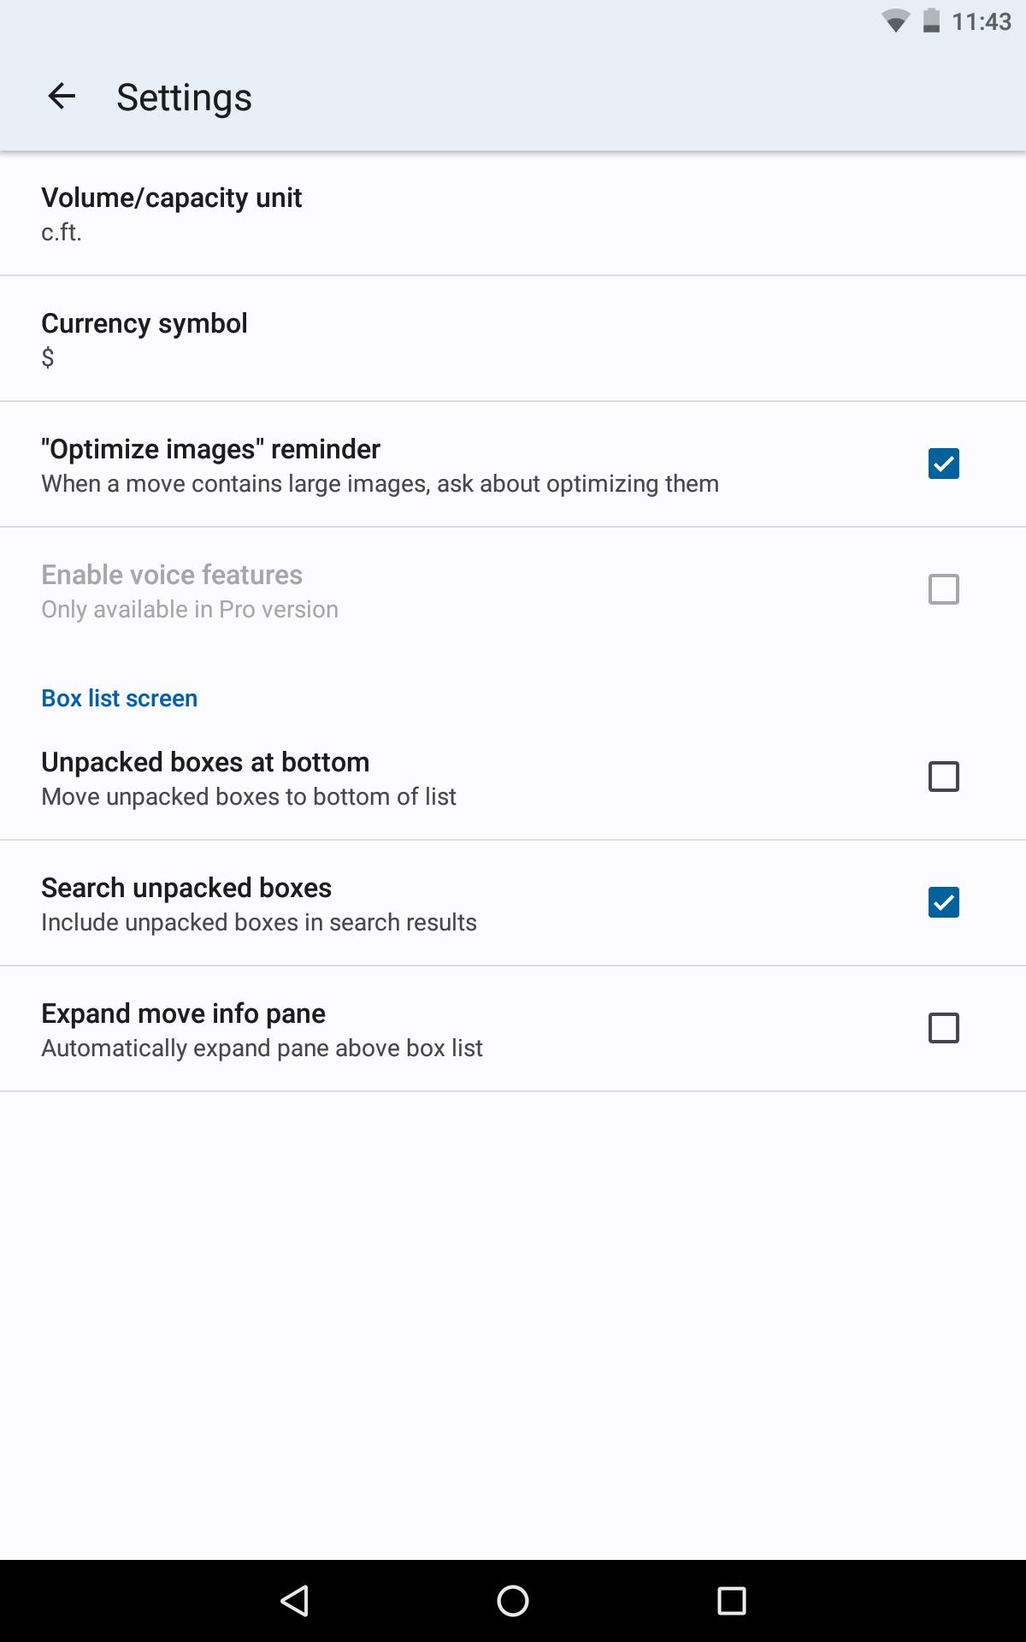The height and width of the screenshot is (1642, 1026).
Task: Tap the battery status icon
Action: 932,21
